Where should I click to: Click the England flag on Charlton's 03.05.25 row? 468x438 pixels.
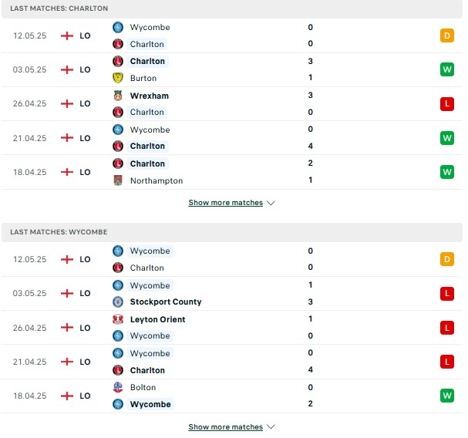pos(67,69)
